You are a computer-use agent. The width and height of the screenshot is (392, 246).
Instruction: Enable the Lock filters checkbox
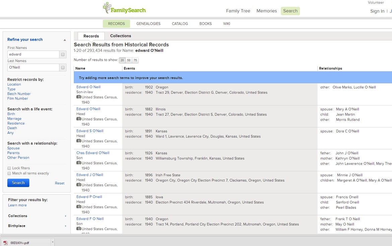click(x=9, y=168)
